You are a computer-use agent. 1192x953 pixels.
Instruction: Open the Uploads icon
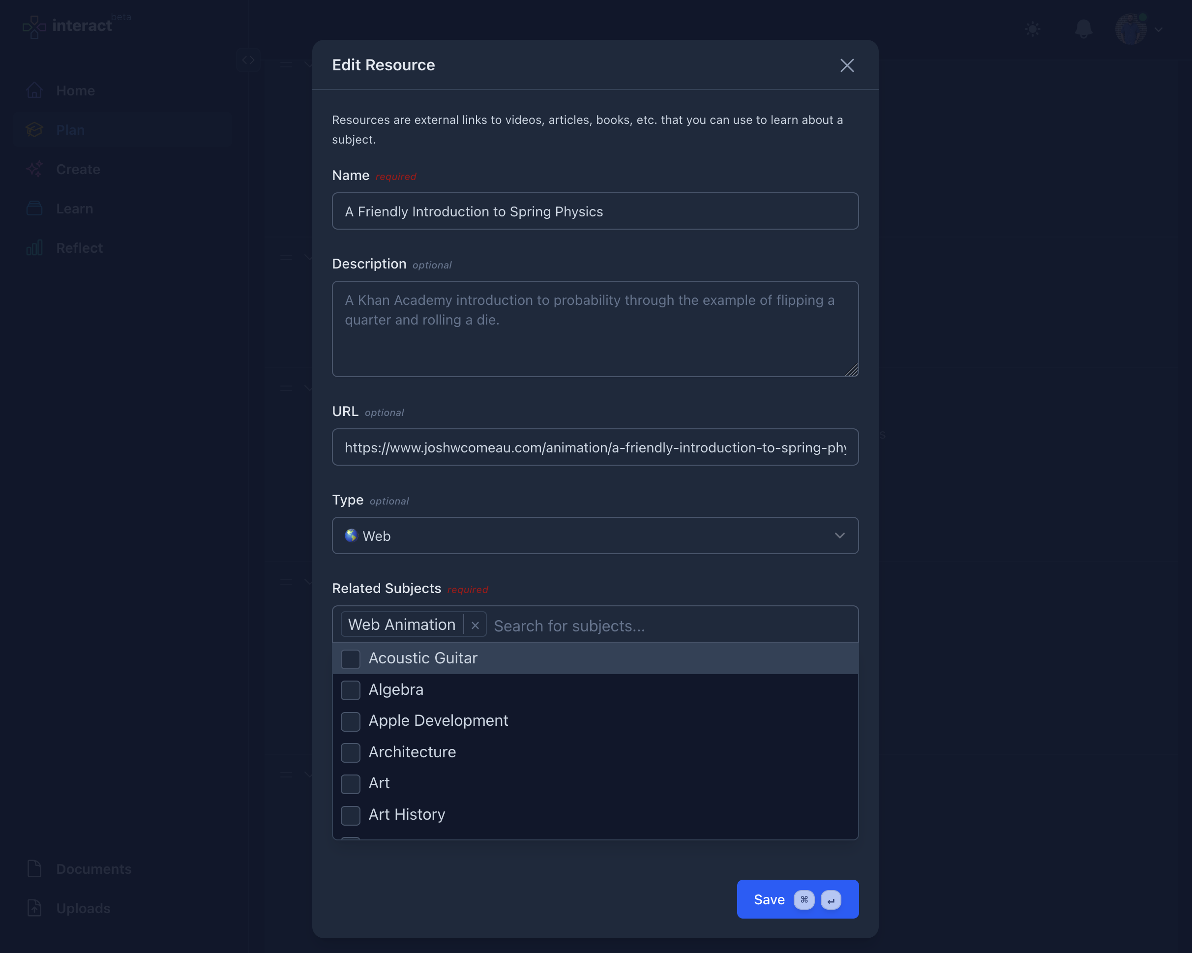34,908
